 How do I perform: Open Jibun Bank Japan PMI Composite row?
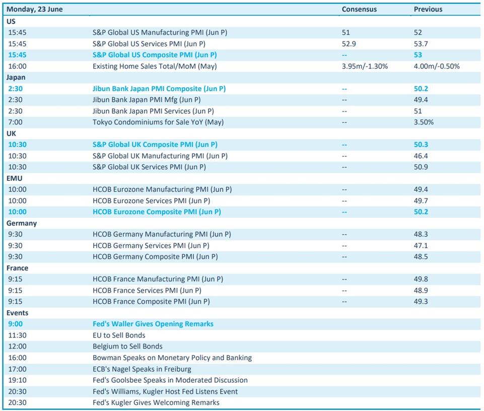159,89
